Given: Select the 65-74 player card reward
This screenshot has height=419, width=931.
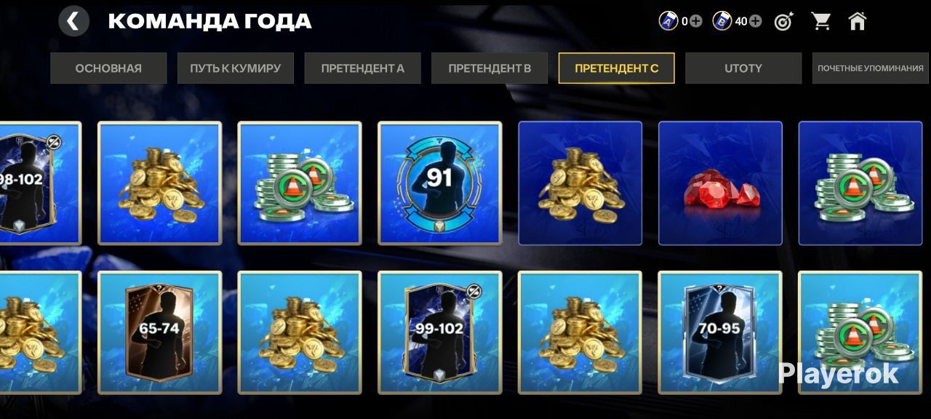Looking at the screenshot, I should point(159,332).
